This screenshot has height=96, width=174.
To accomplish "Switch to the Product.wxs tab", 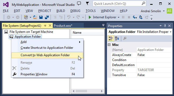I will point(63,26).
